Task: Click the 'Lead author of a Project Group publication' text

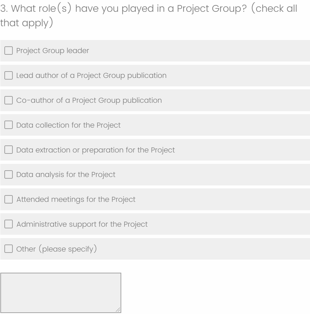Action: tap(91, 76)
